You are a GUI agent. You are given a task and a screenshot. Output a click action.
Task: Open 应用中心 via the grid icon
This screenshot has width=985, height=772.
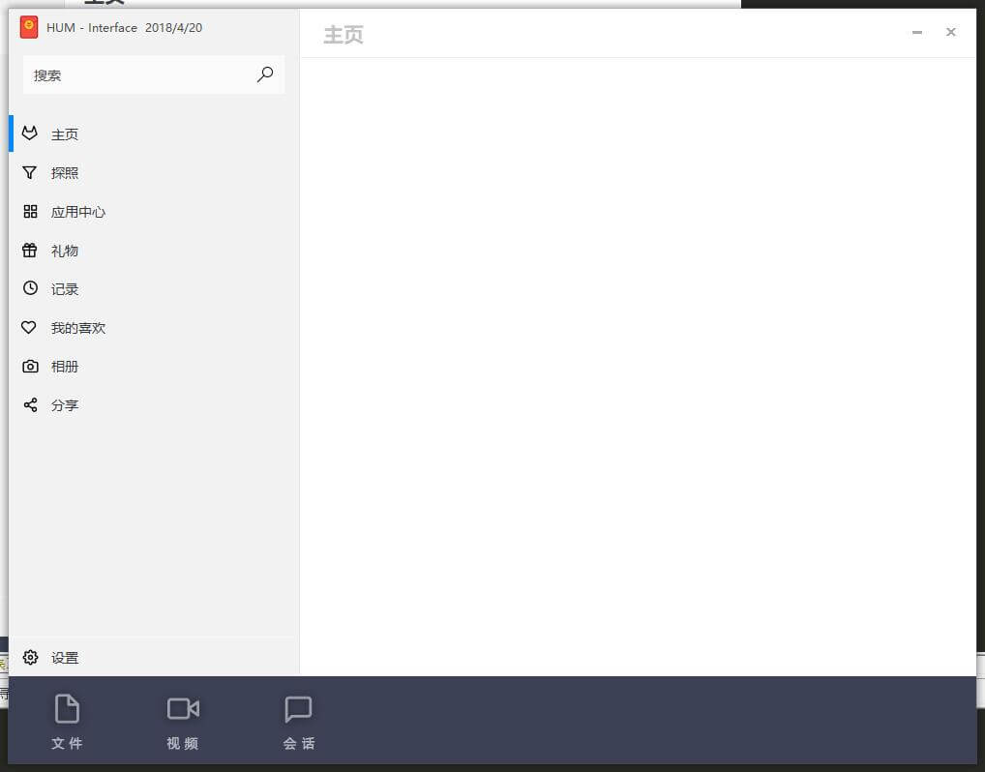(x=30, y=212)
